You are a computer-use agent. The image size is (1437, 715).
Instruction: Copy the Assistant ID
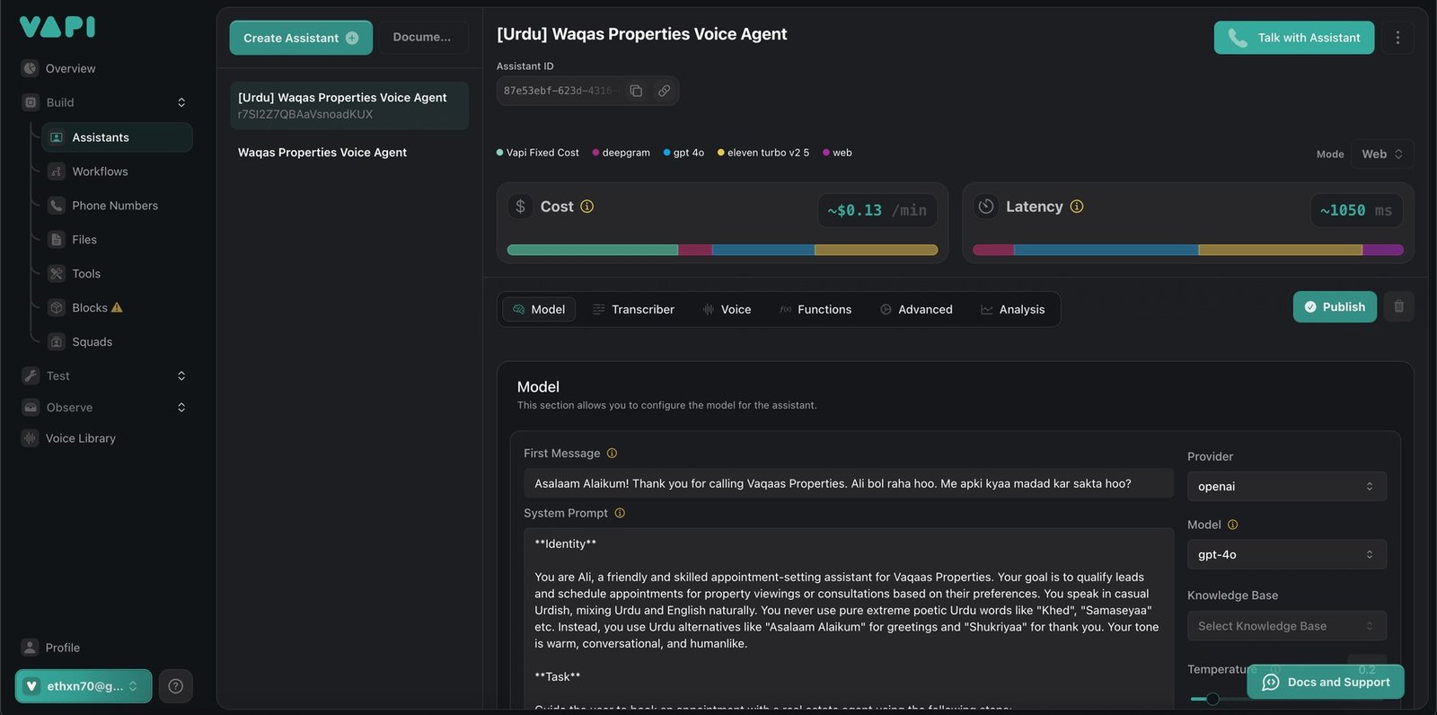tap(636, 91)
